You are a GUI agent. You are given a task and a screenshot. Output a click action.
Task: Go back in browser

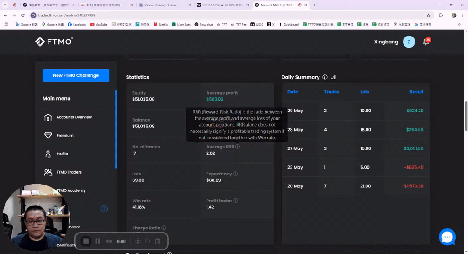5,15
